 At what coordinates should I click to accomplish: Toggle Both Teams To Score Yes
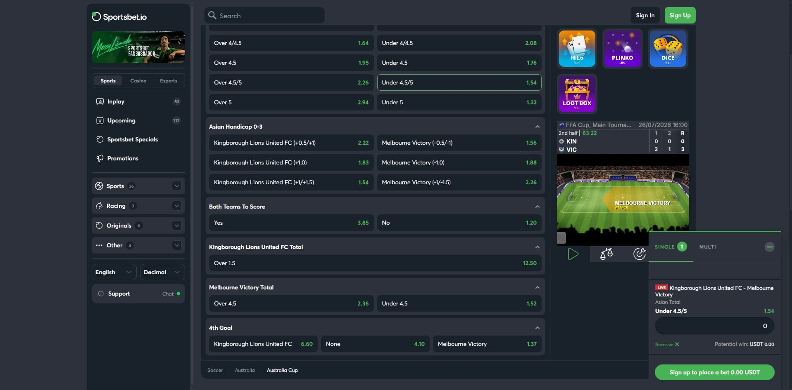coord(291,223)
